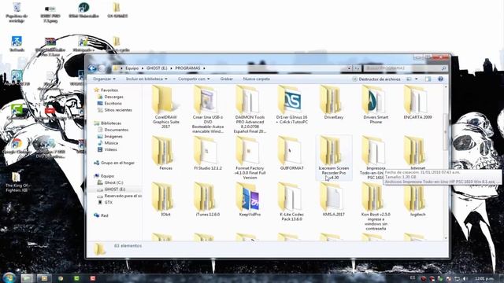504x283 pixels.
Task: Open the KeepVidPro folder
Action: pos(250,199)
